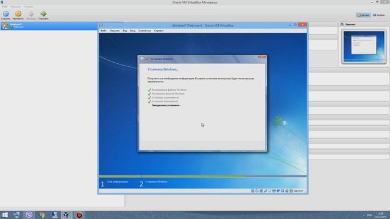Image resolution: width=390 pixels, height=219 pixels.
Task: Open Файл menu in VM window
Action: click(x=104, y=30)
